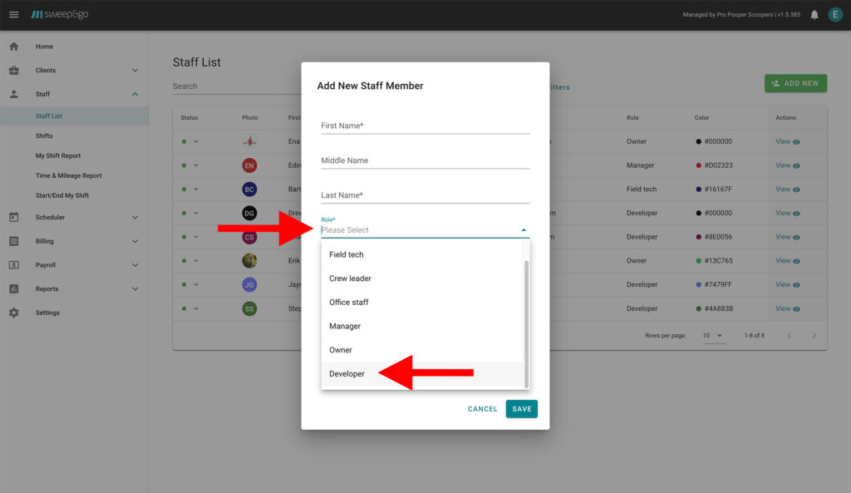Click the #D02323 red color dot

pos(699,165)
